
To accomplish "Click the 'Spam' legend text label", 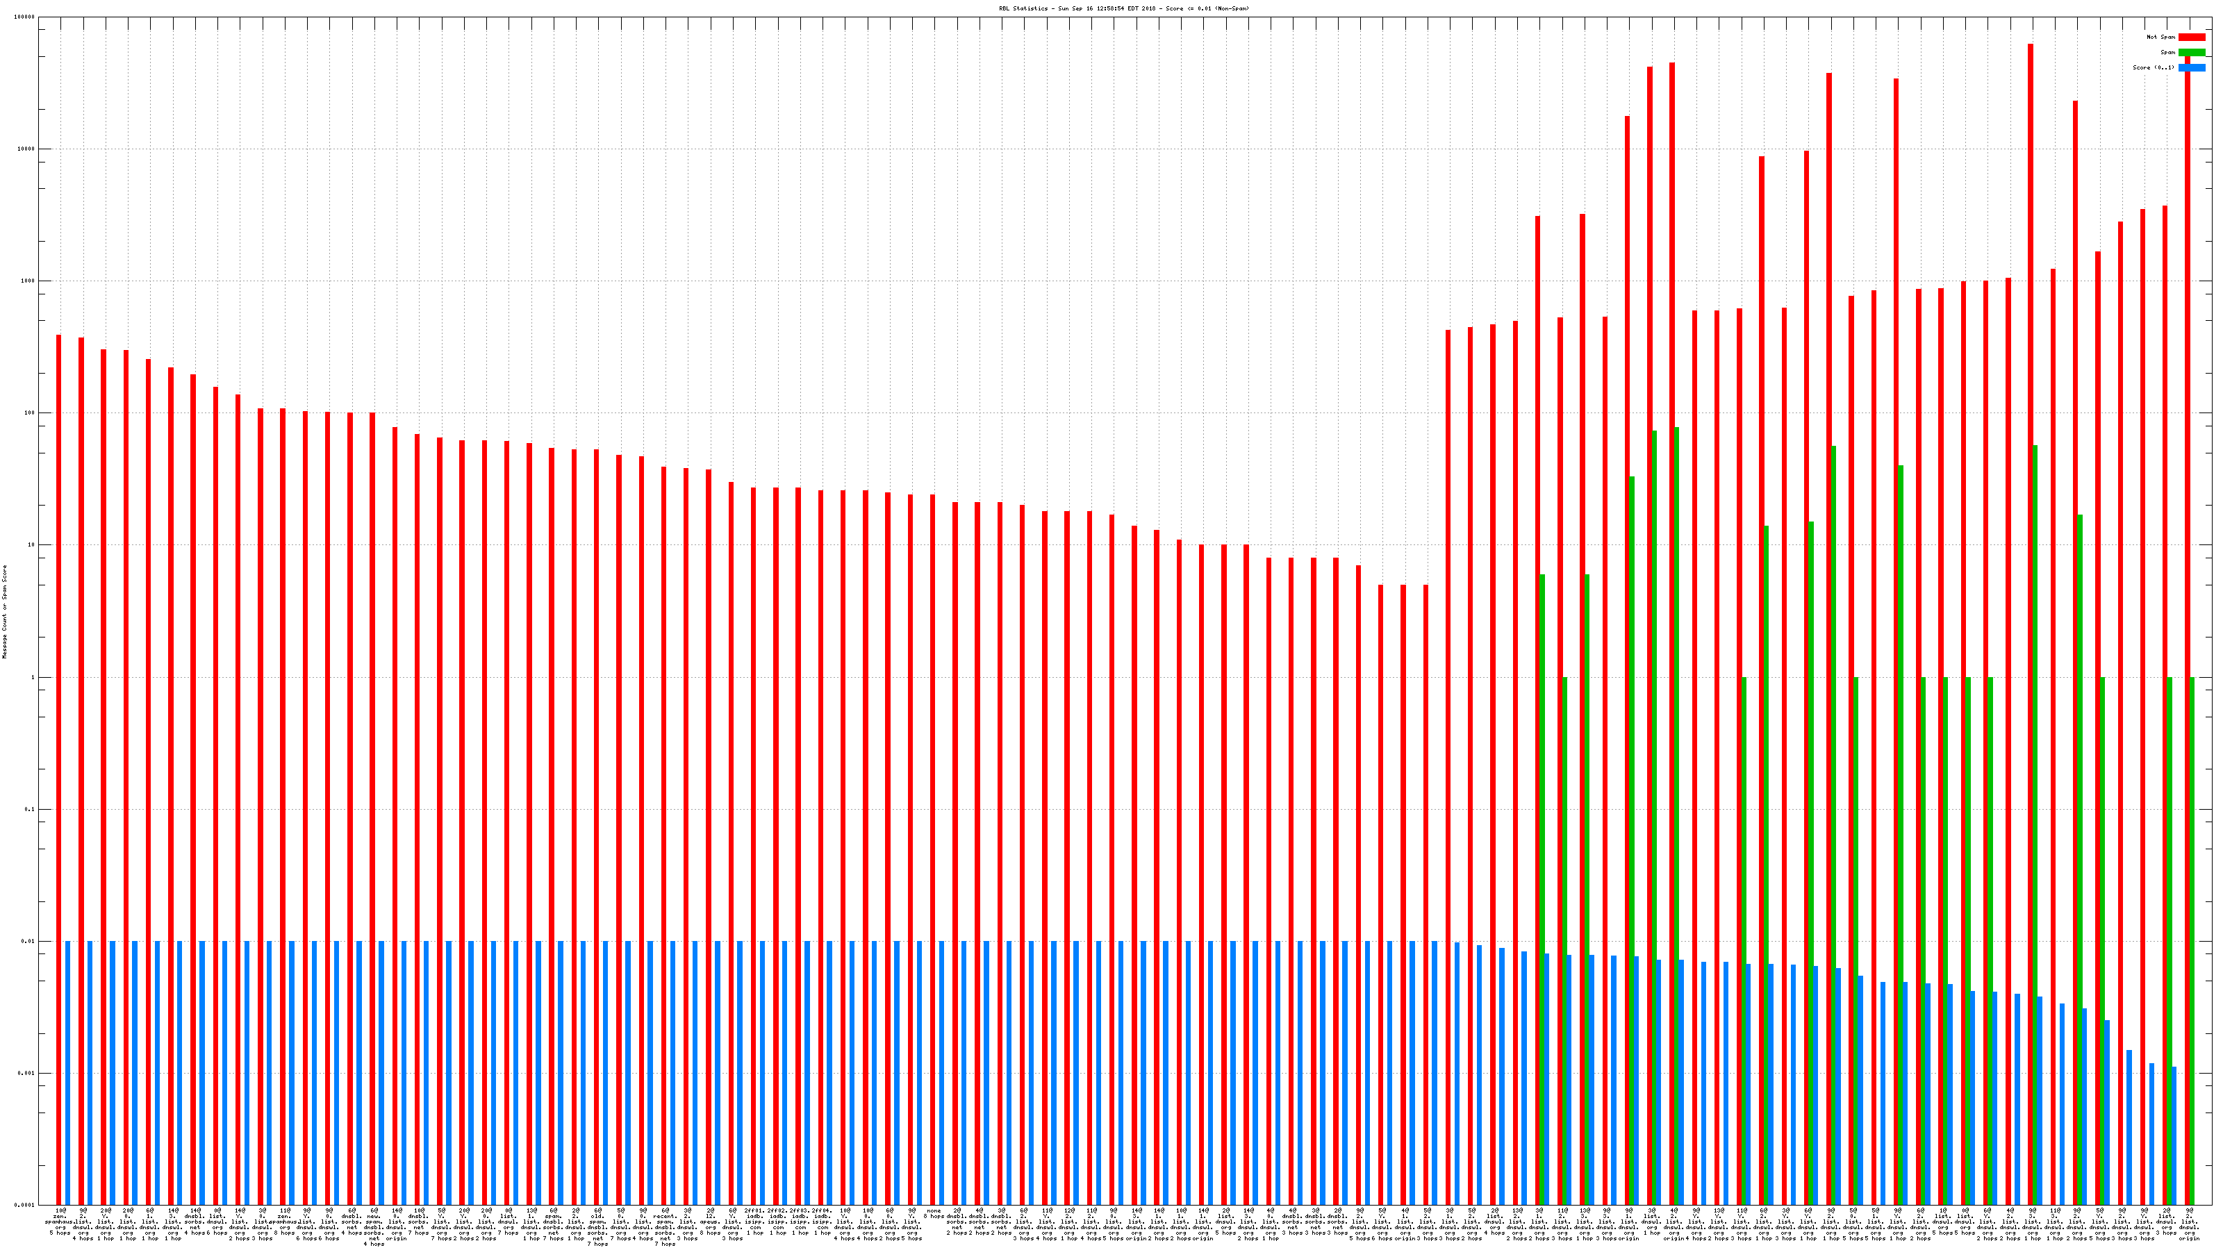I will tap(2167, 53).
